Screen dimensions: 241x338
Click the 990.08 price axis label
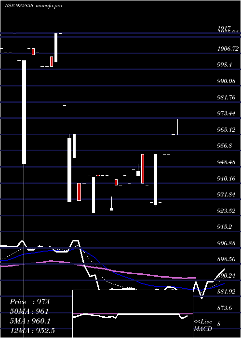click(x=227, y=81)
